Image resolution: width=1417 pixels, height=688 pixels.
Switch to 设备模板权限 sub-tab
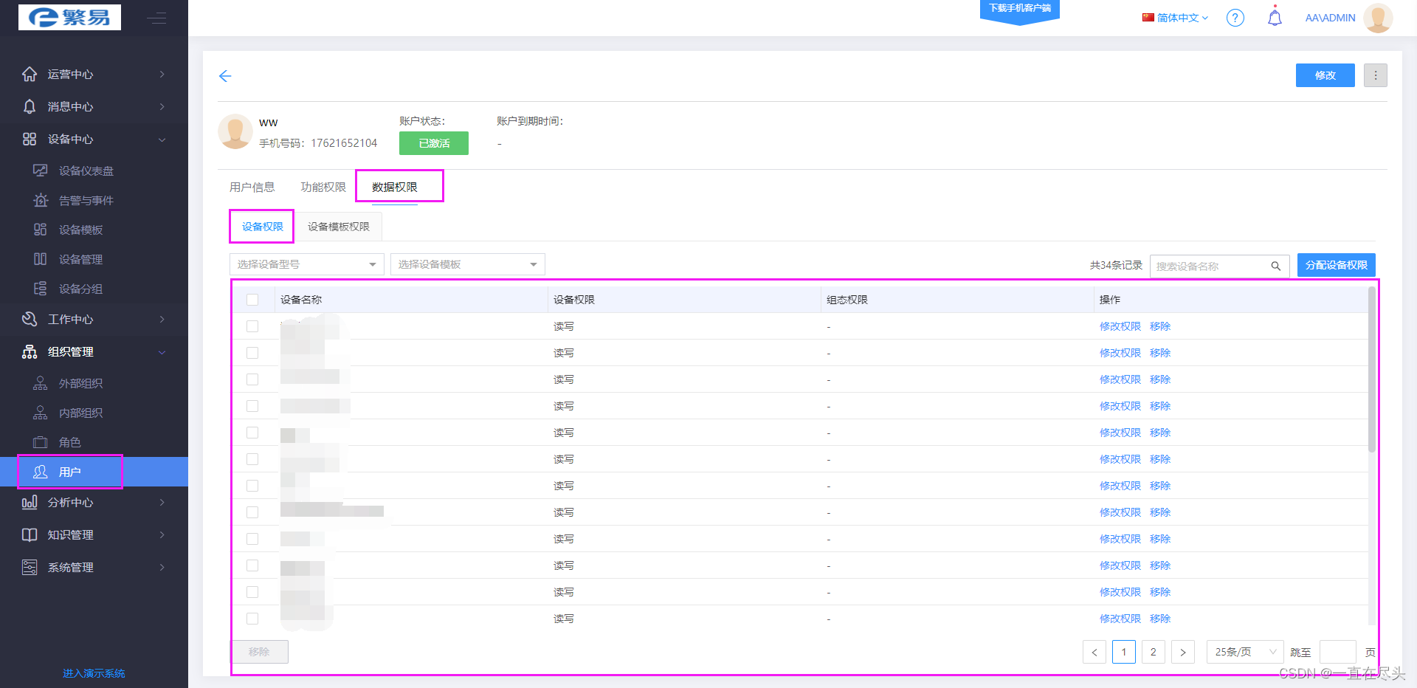click(339, 227)
